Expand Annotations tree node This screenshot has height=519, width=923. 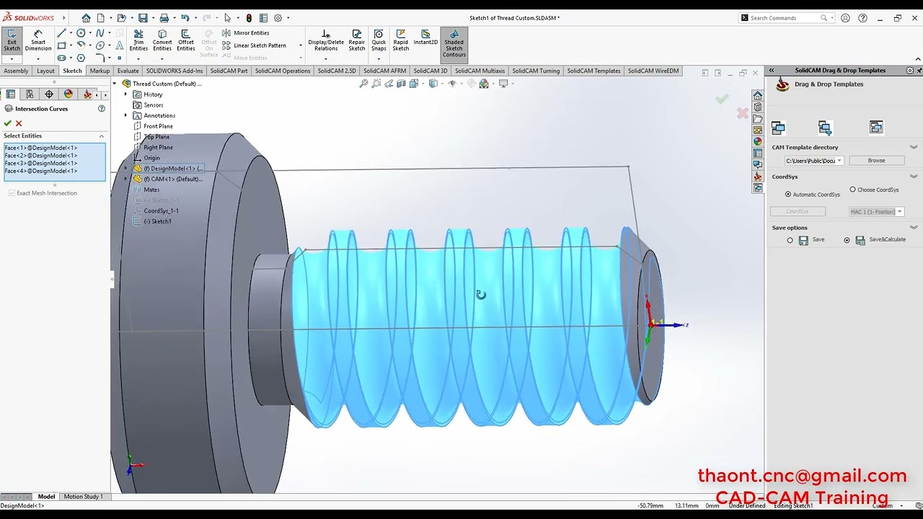[125, 115]
